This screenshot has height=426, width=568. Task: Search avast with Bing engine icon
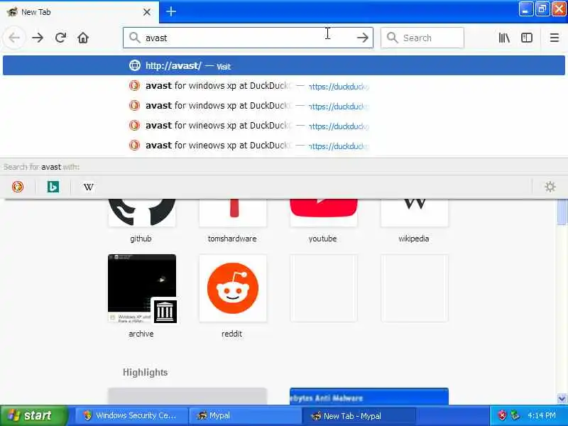pos(53,187)
